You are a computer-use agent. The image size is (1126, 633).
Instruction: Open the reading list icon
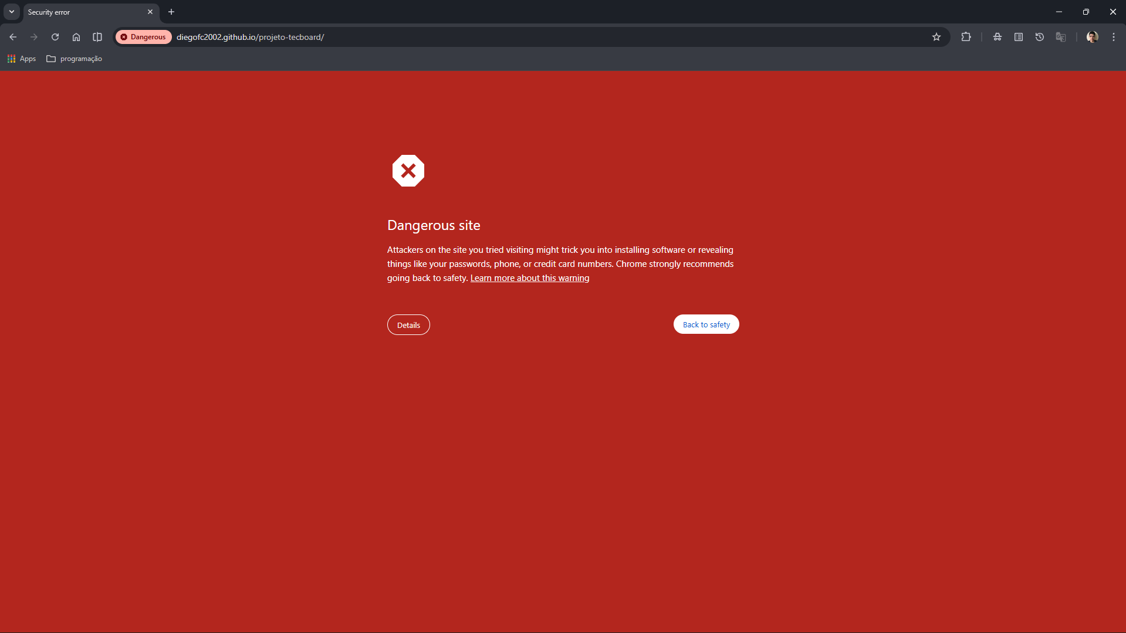pyautogui.click(x=1019, y=37)
